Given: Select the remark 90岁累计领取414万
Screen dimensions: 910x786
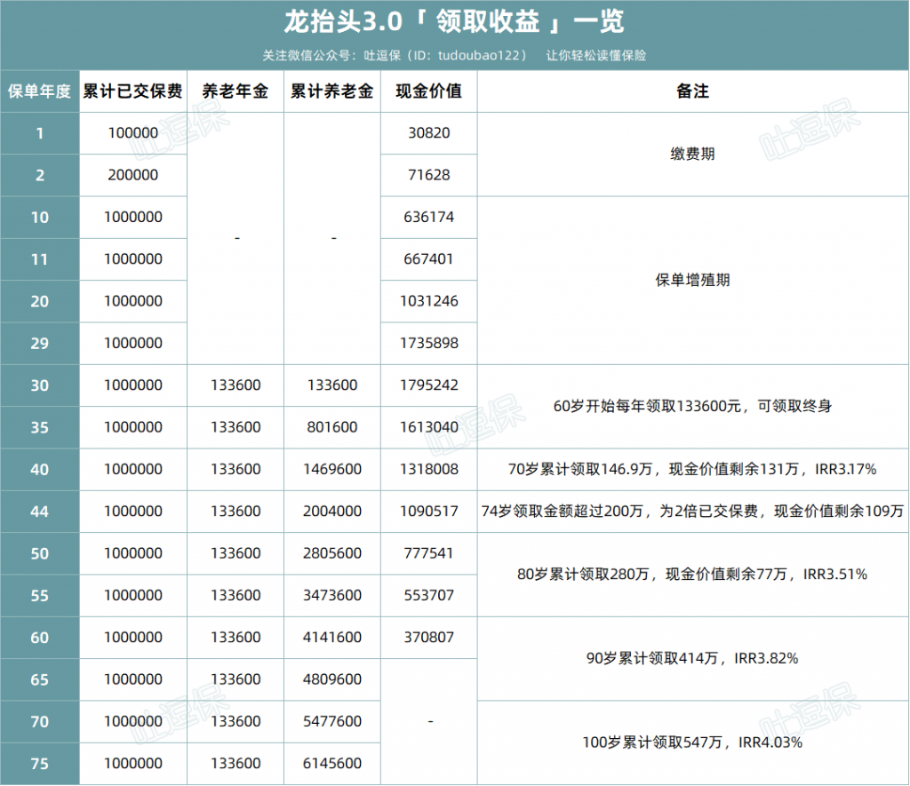Looking at the screenshot, I should coord(692,658).
